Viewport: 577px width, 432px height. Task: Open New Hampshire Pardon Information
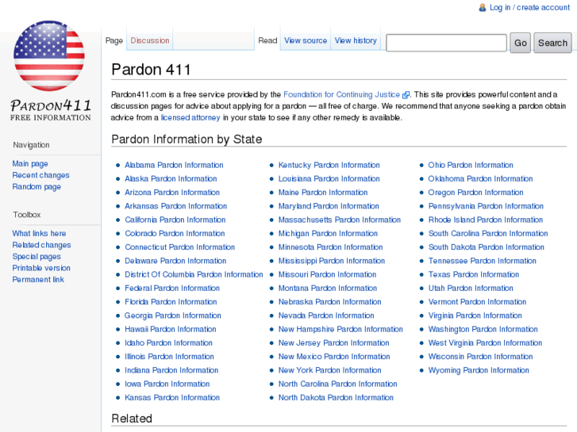340,329
